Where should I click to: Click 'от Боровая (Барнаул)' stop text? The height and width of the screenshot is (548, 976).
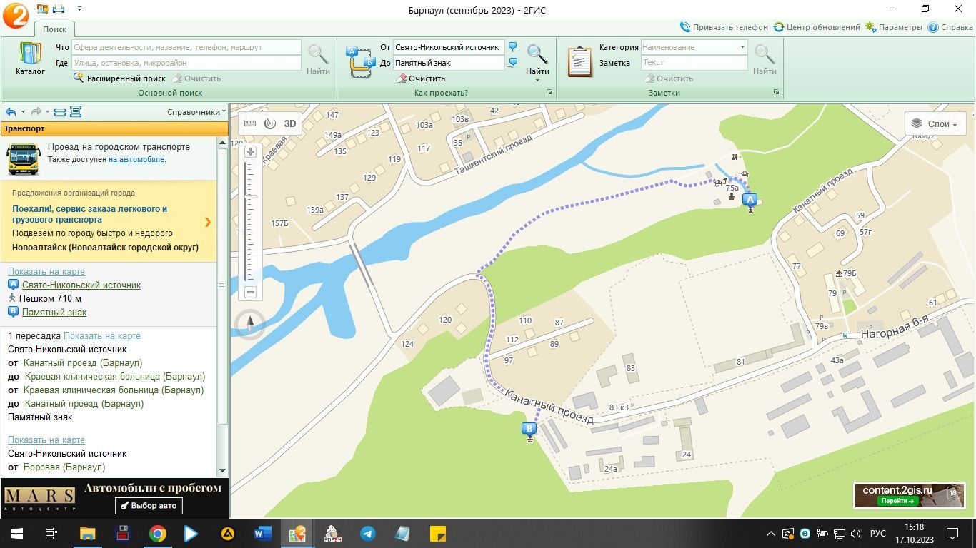pos(56,467)
